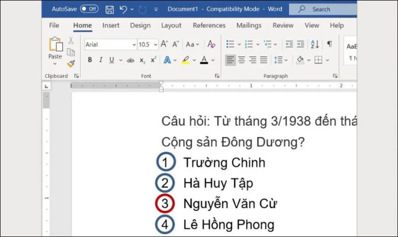
Task: Apply the font color A button
Action: (x=204, y=60)
